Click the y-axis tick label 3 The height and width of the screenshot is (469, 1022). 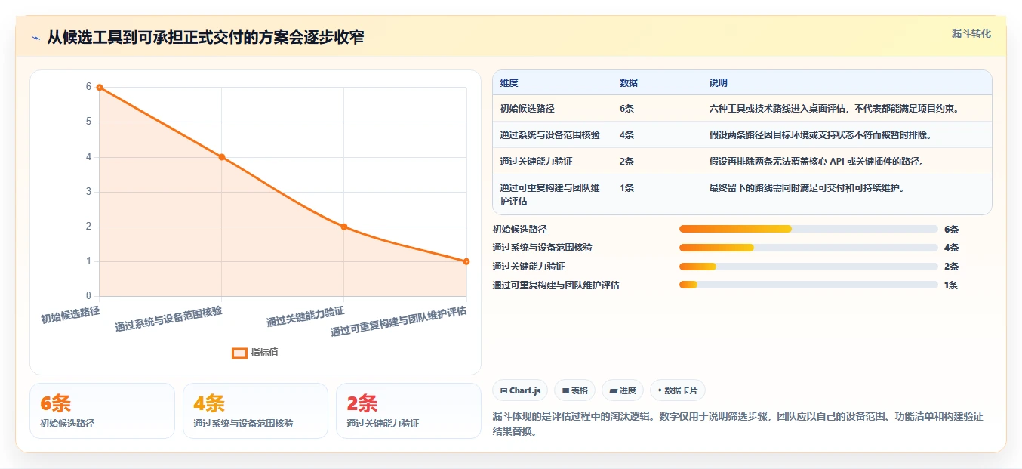point(88,192)
